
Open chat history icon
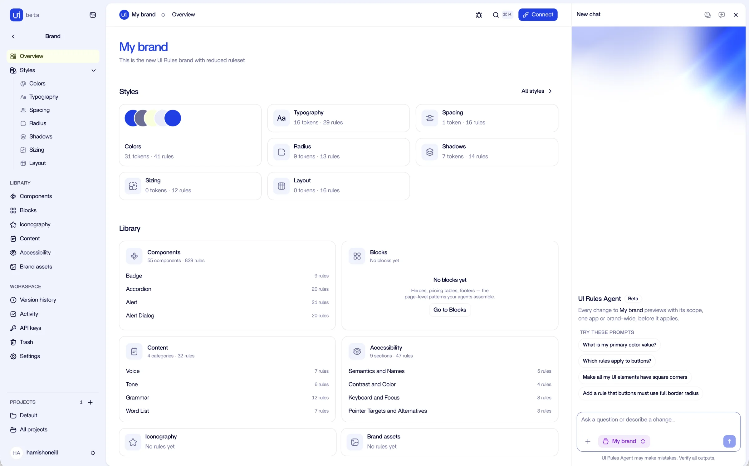707,15
